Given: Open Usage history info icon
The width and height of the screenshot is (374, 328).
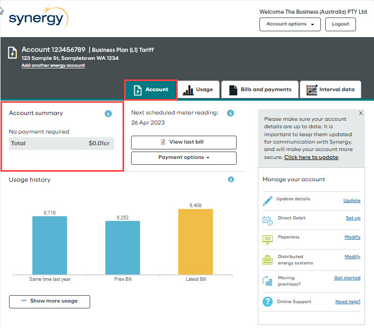Looking at the screenshot, I should pos(231,179).
